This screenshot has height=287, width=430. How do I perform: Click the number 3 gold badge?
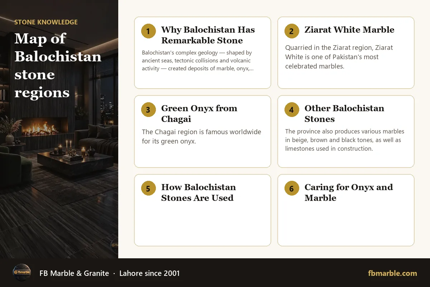148,110
